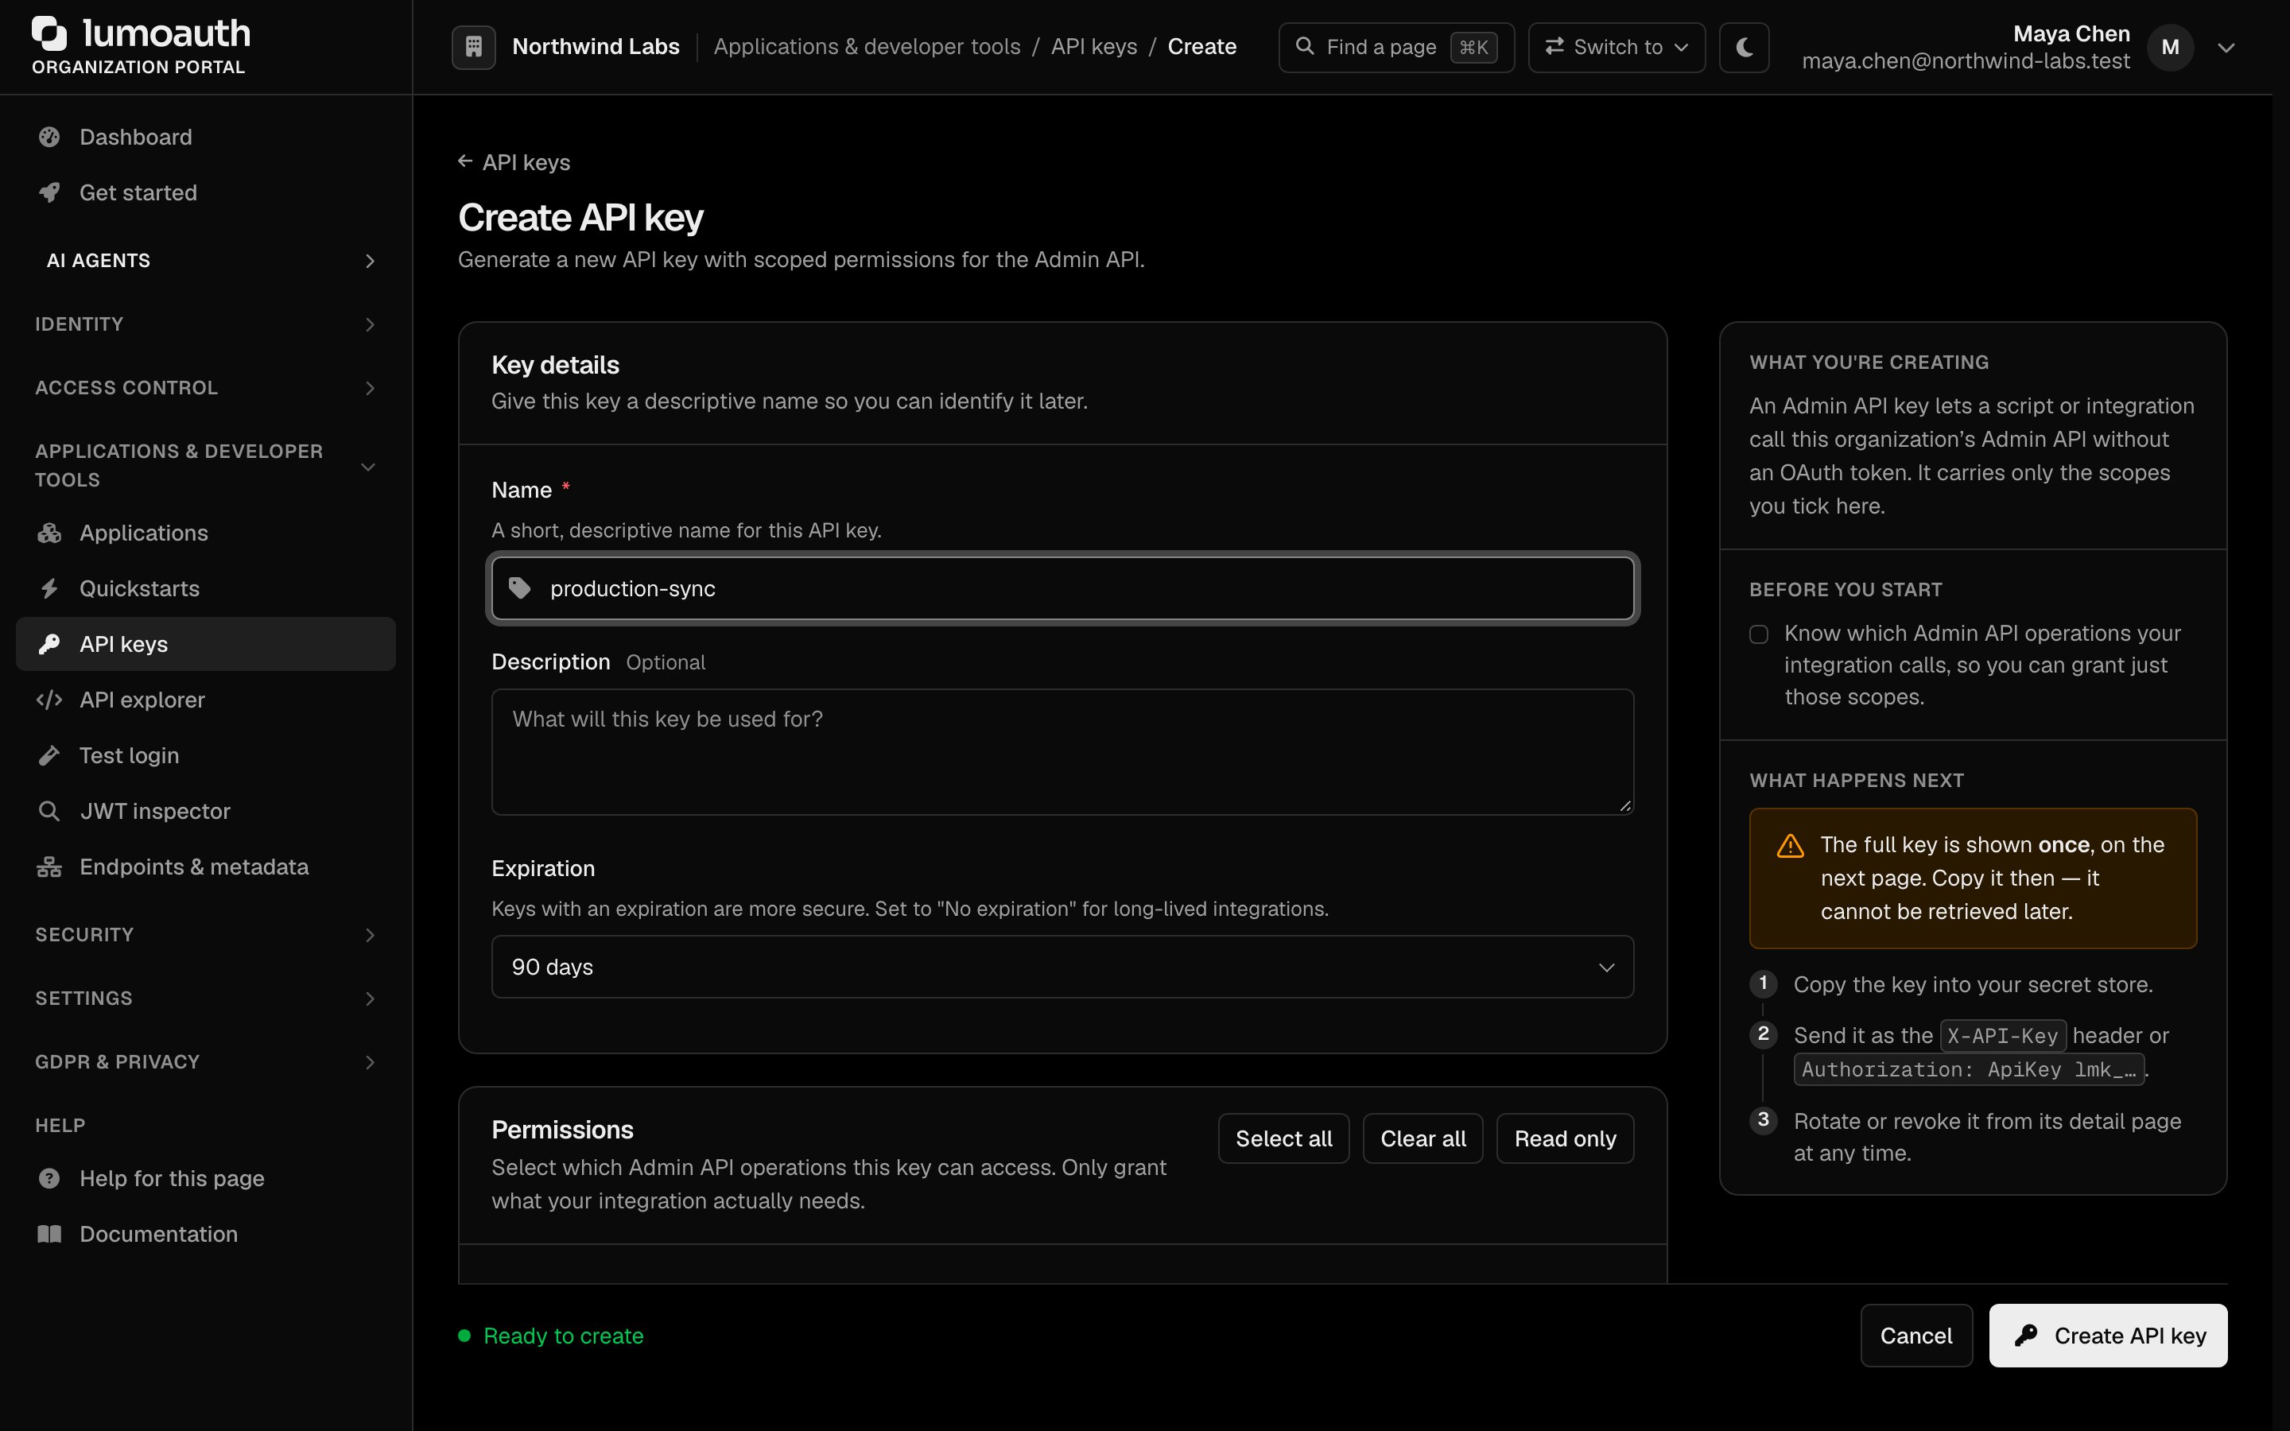Open the Find a page search

coord(1395,48)
